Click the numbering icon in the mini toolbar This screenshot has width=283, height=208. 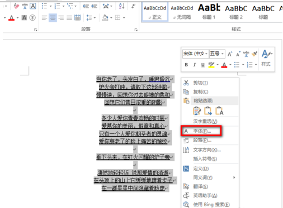249,65
